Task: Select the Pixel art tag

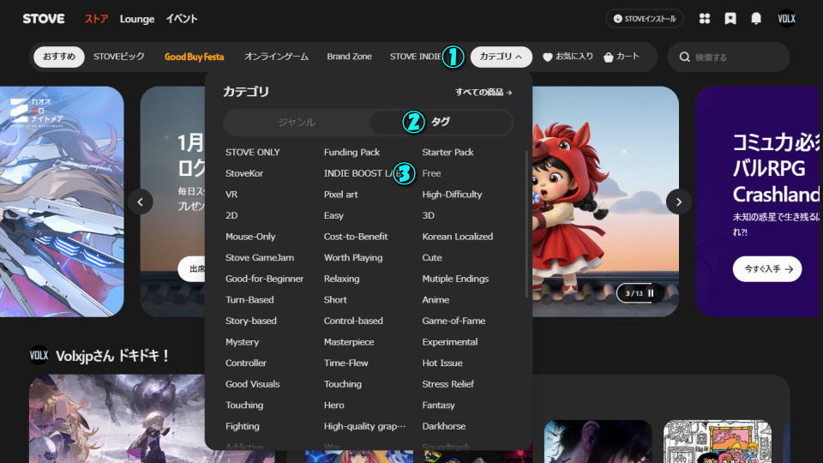Action: (341, 195)
